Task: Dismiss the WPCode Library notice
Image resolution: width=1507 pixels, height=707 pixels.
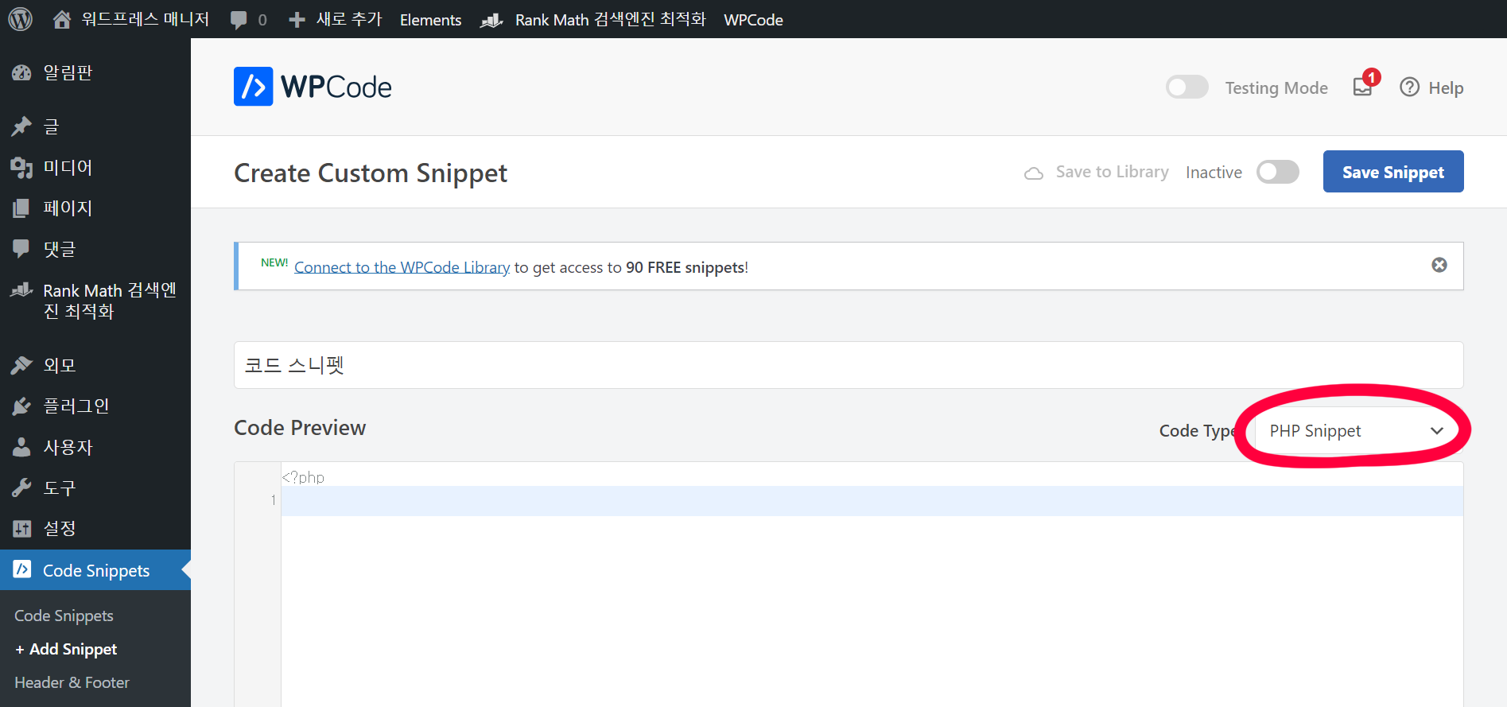Action: (1439, 265)
